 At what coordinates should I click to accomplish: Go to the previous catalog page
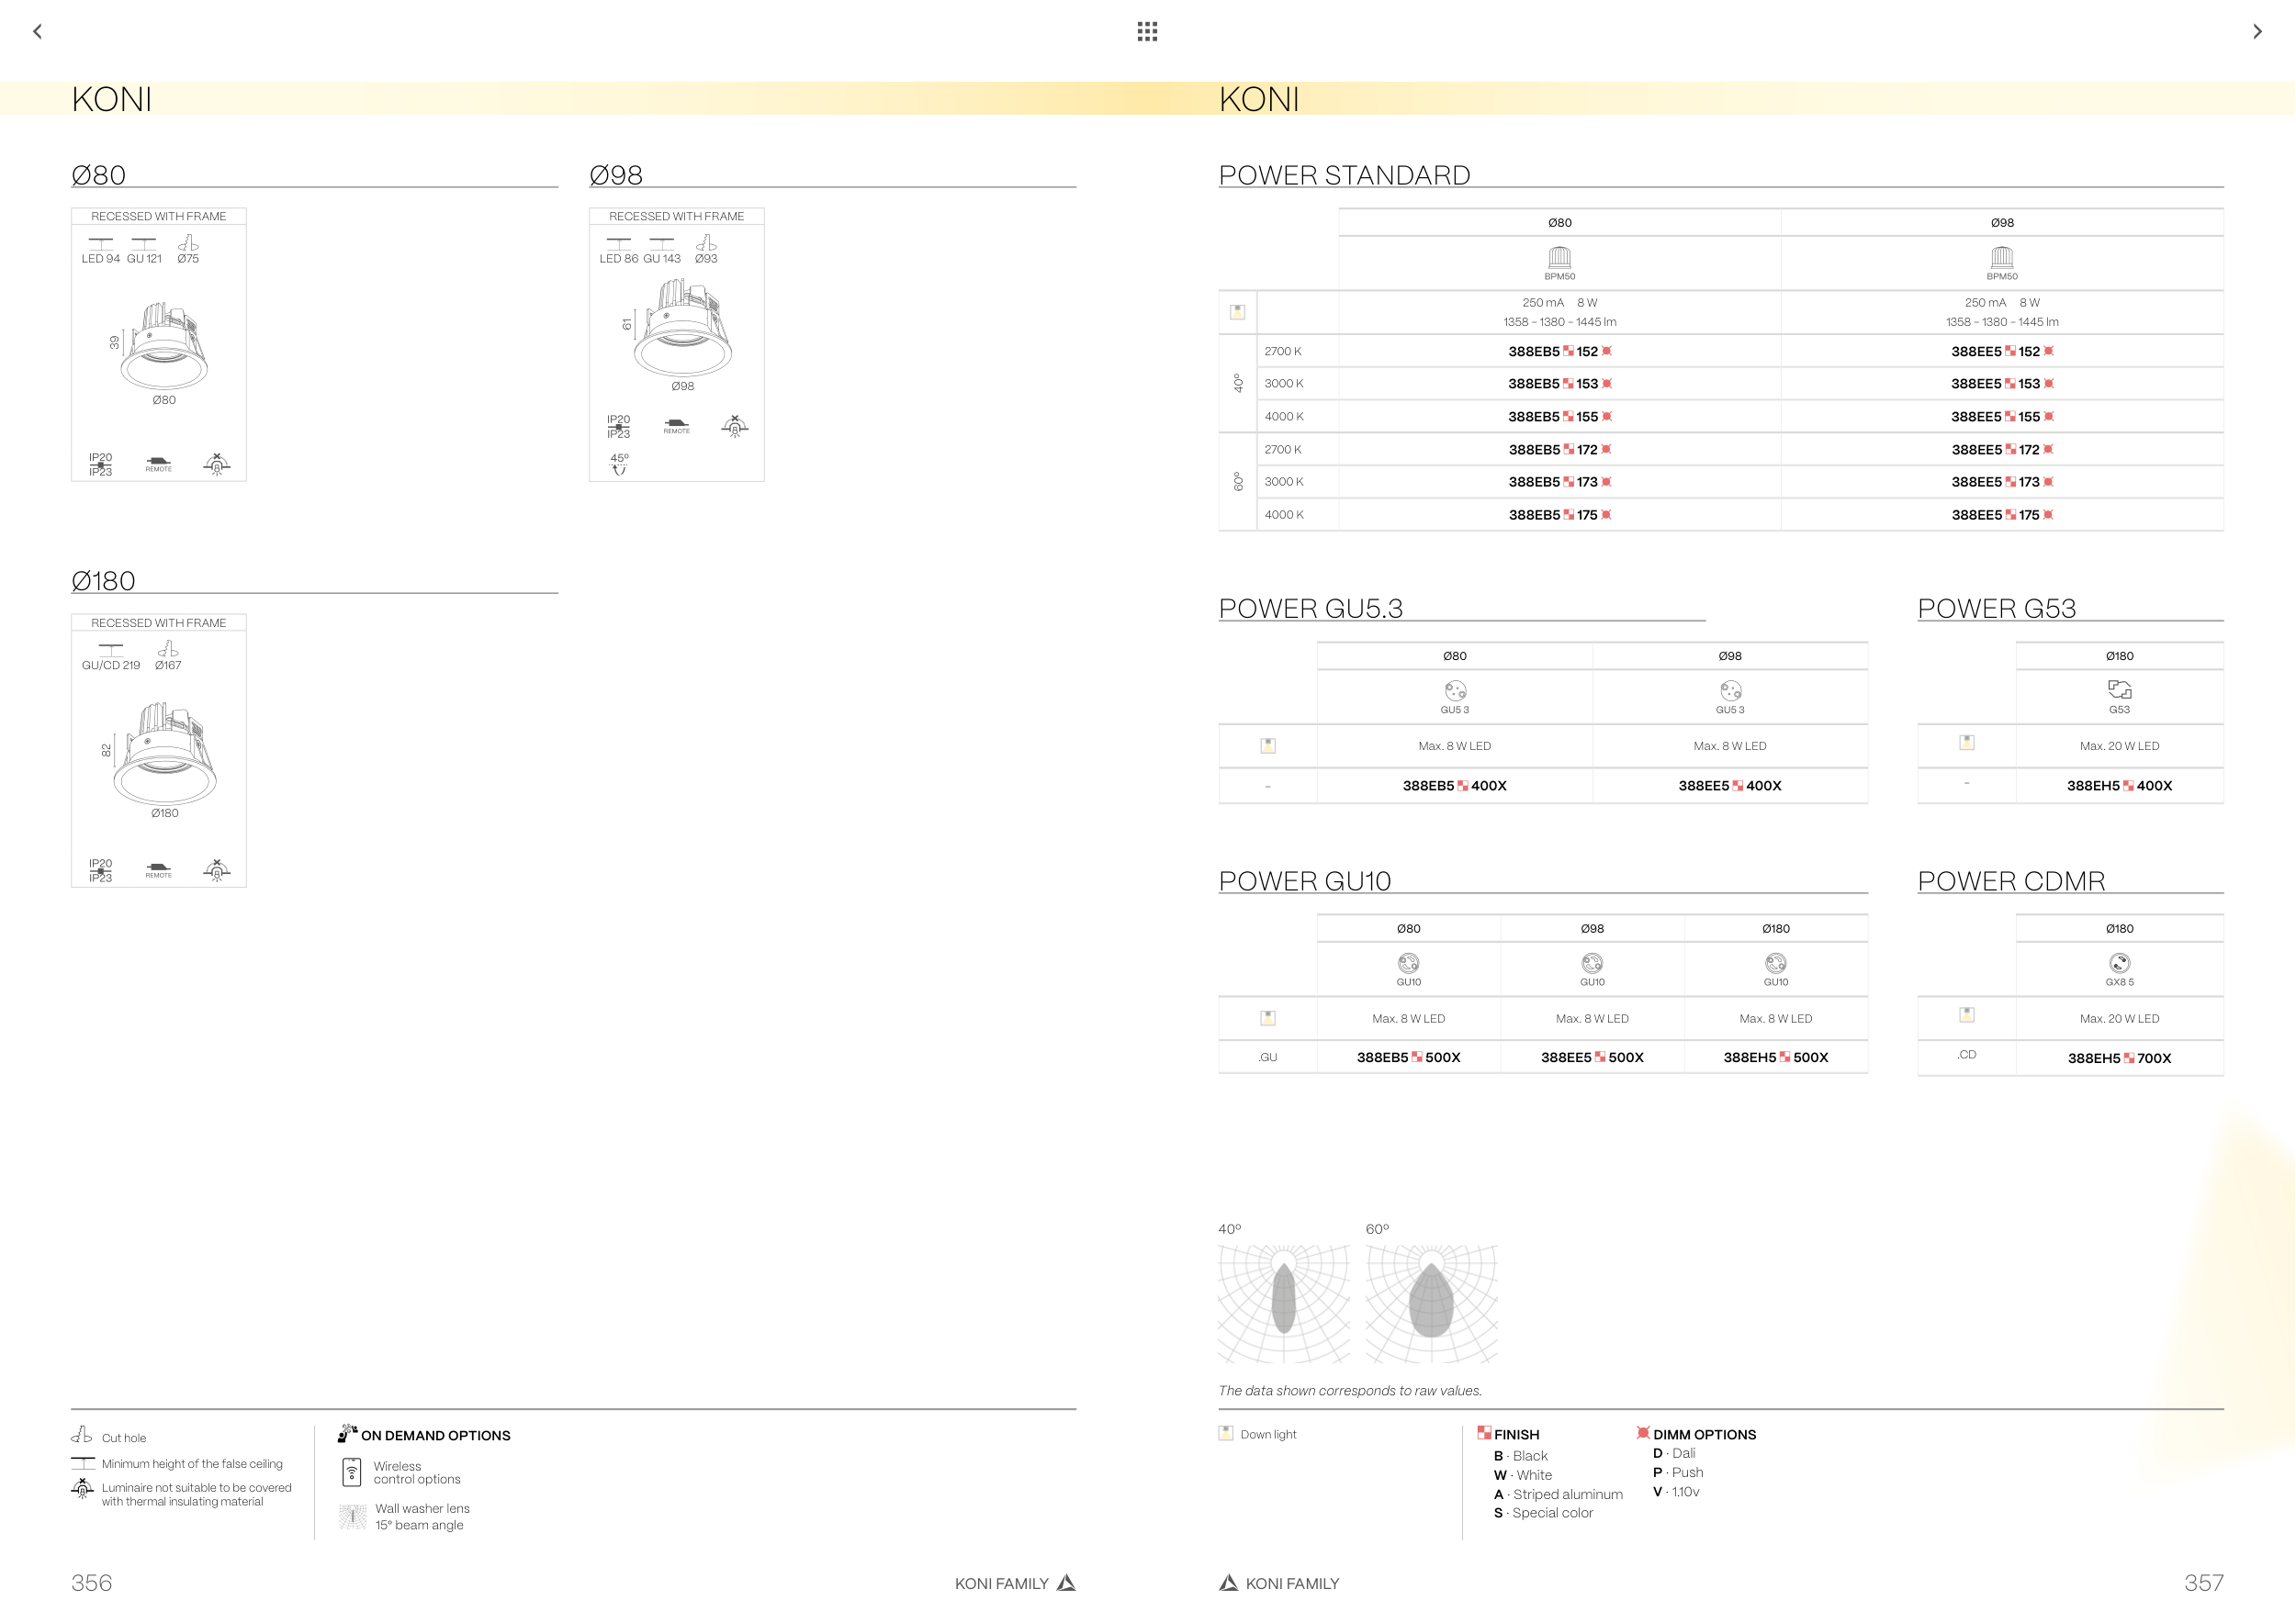[x=38, y=32]
